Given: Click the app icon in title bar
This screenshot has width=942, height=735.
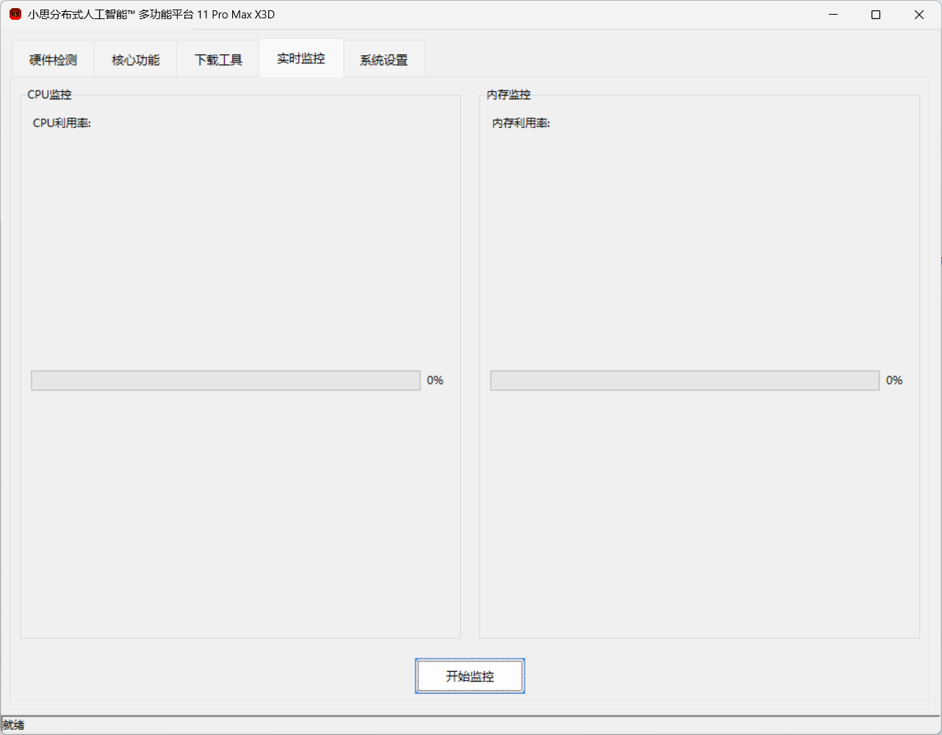Looking at the screenshot, I should tap(15, 15).
